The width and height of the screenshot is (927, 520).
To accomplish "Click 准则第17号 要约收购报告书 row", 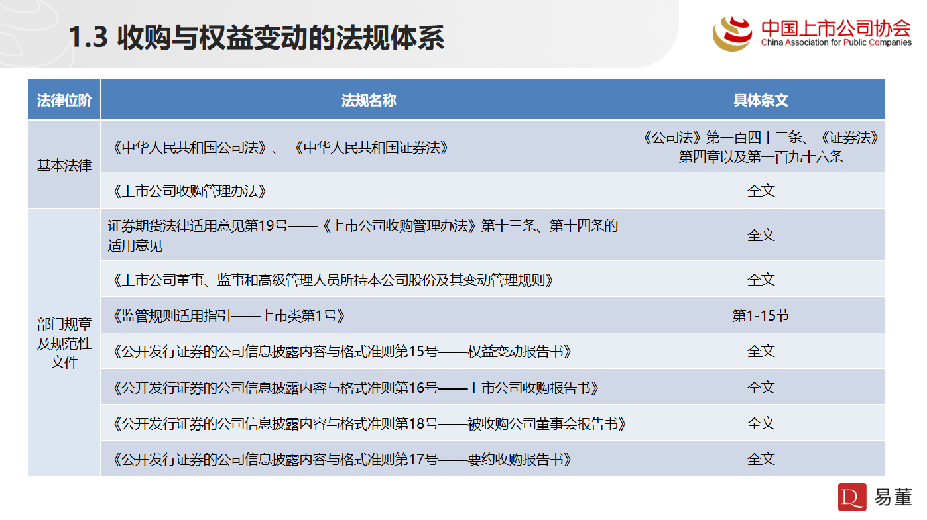I will tap(342, 459).
